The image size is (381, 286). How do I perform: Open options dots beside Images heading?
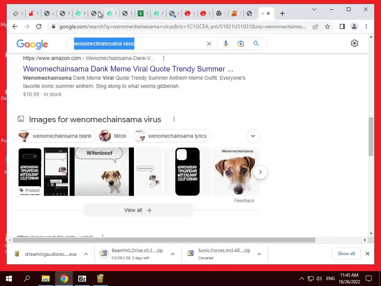point(174,119)
